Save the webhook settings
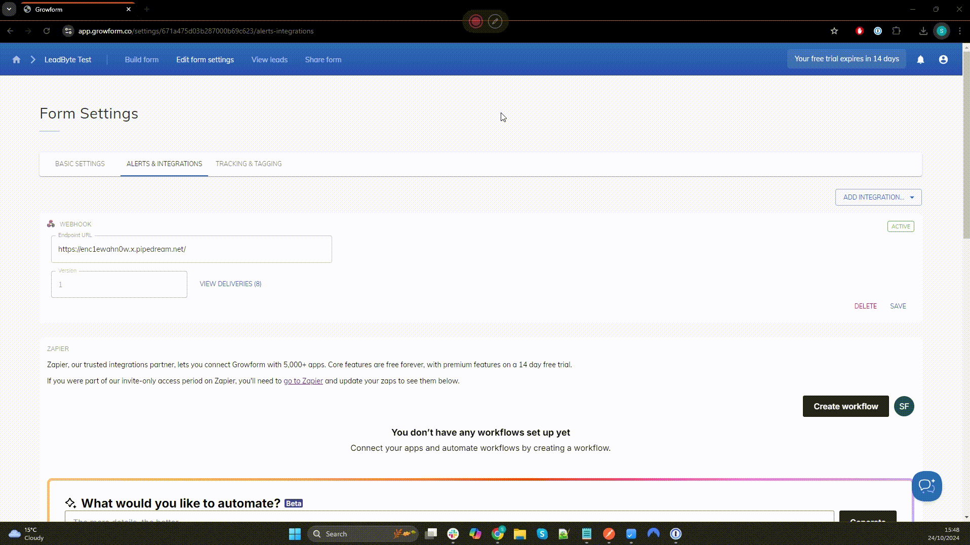The height and width of the screenshot is (545, 970). [898, 306]
